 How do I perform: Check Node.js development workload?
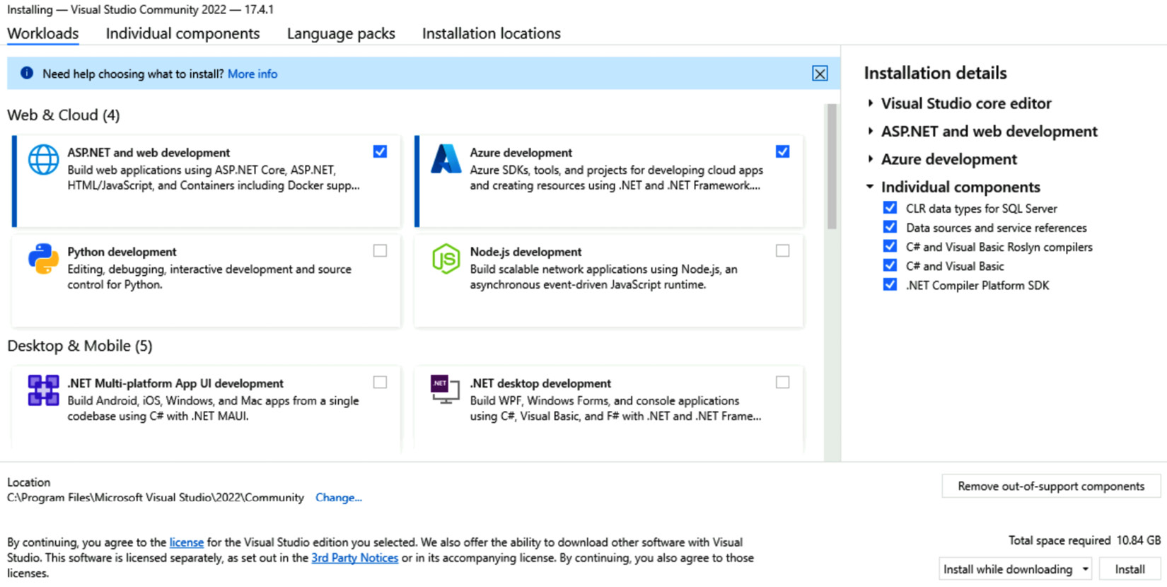[x=782, y=250]
